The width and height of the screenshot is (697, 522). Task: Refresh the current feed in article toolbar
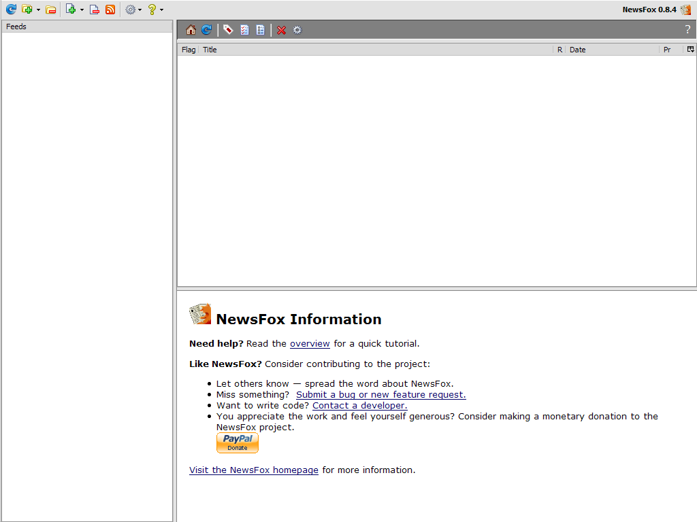tap(207, 30)
